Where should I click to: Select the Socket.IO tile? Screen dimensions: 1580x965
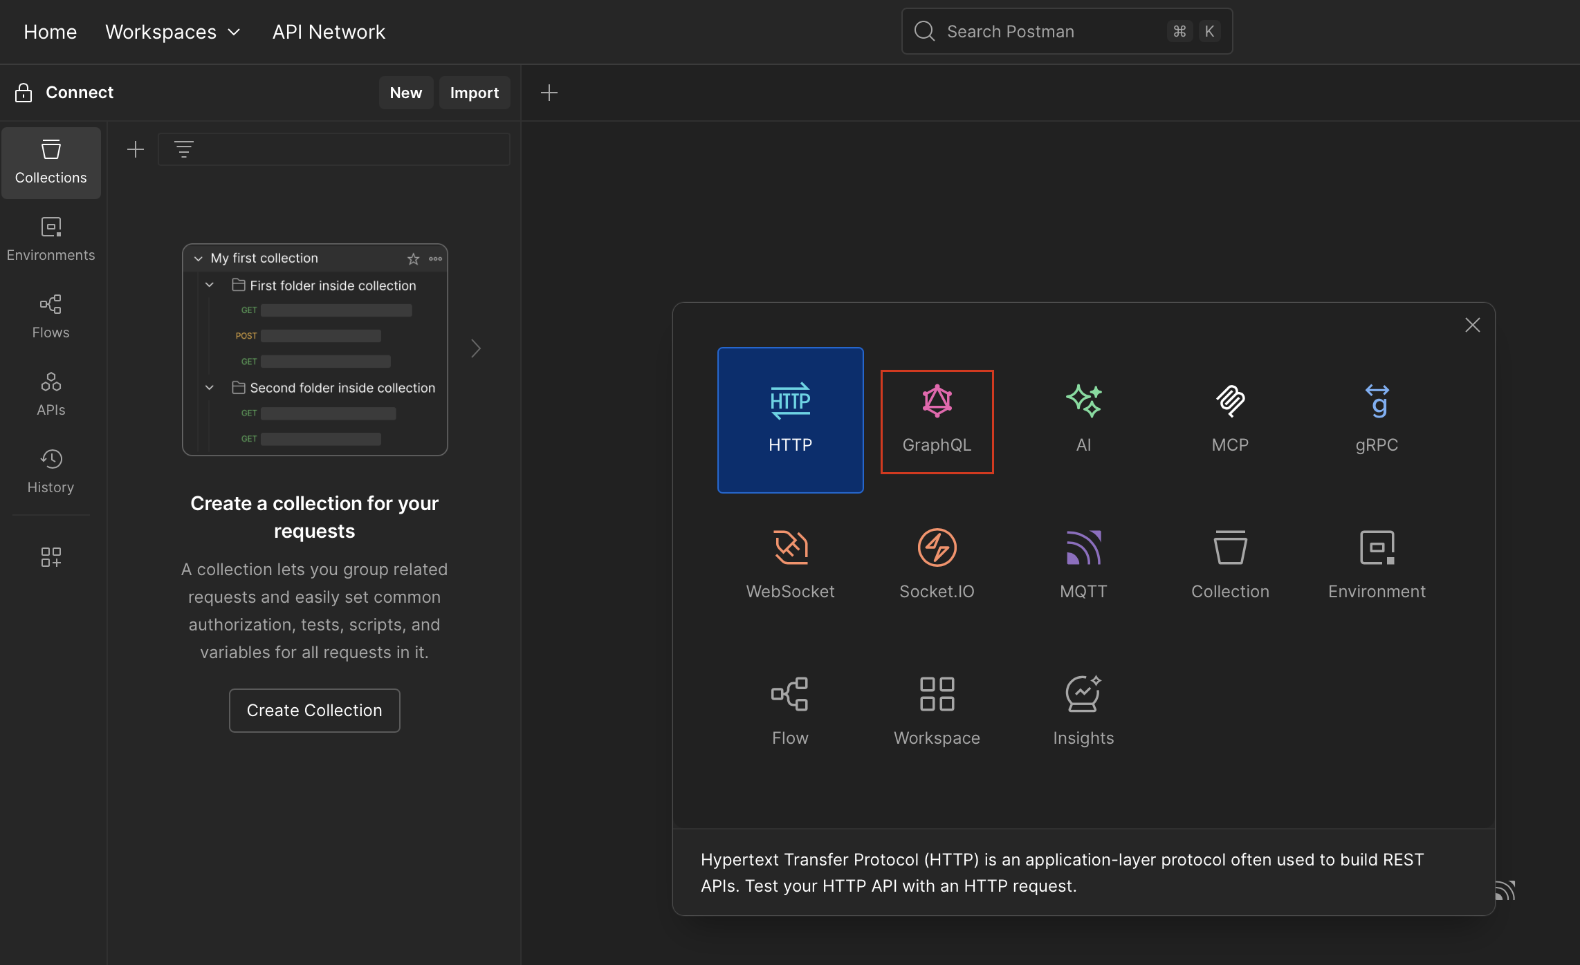click(x=937, y=565)
